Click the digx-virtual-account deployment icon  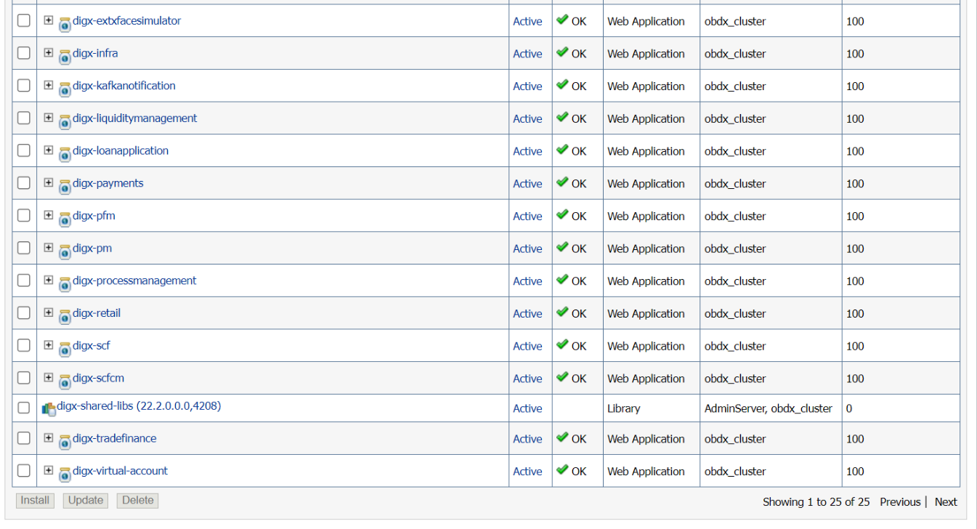click(65, 474)
